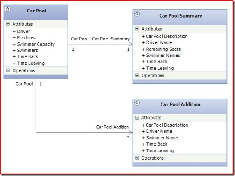Viewport: 235px width, 176px height.
Task: Collapse Operations section in Car Pool Addition
Action: point(137,158)
